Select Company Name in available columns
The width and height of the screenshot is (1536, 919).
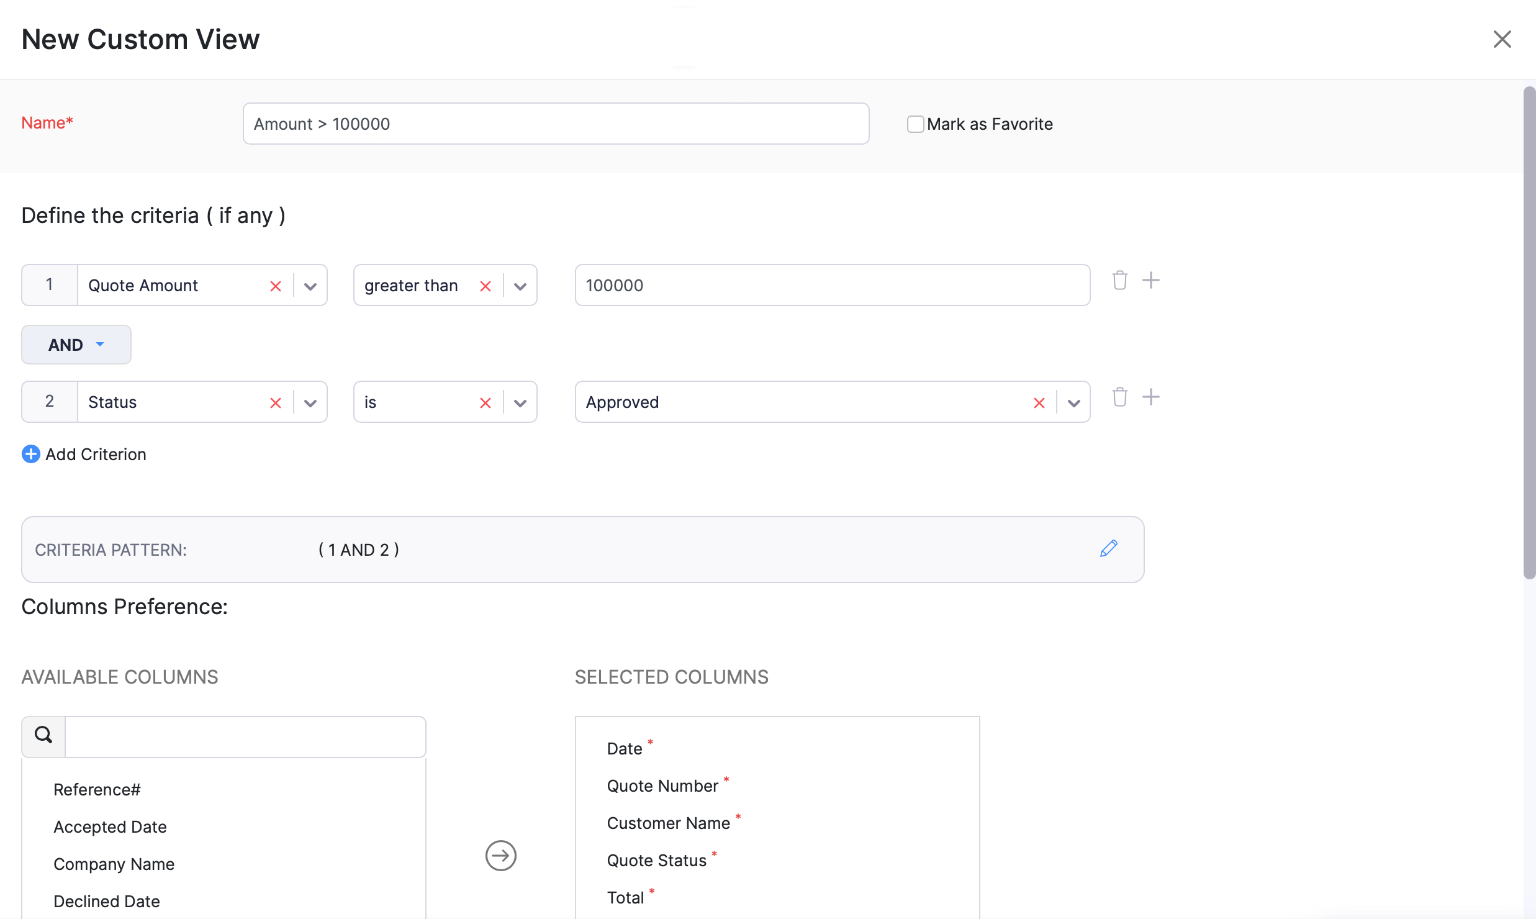click(114, 864)
